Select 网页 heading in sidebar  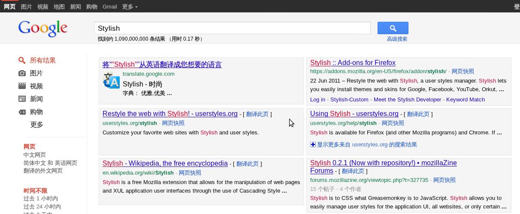30,147
